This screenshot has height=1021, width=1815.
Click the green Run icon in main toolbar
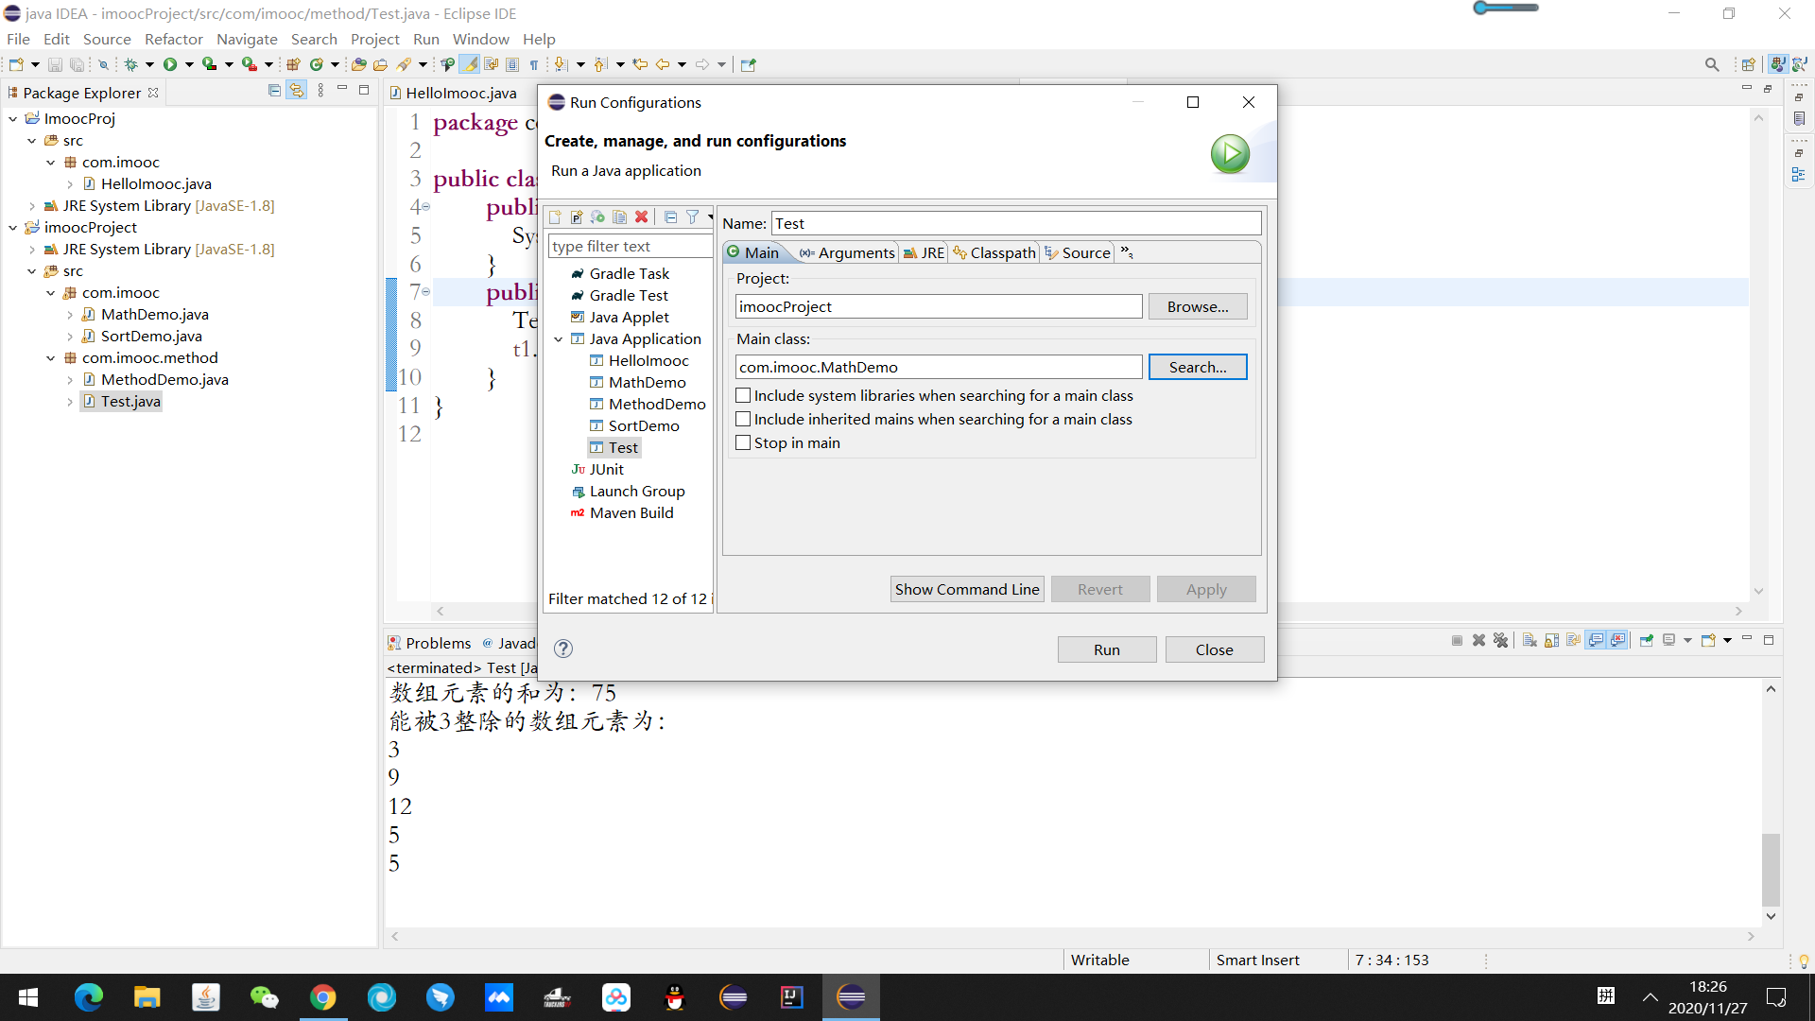(x=170, y=64)
